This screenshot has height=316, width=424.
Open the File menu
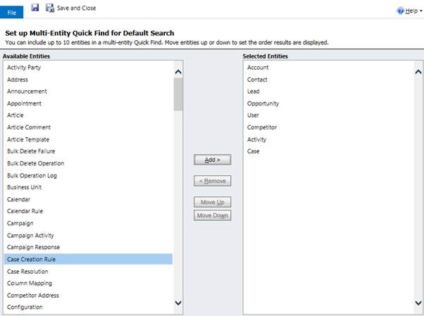12,12
